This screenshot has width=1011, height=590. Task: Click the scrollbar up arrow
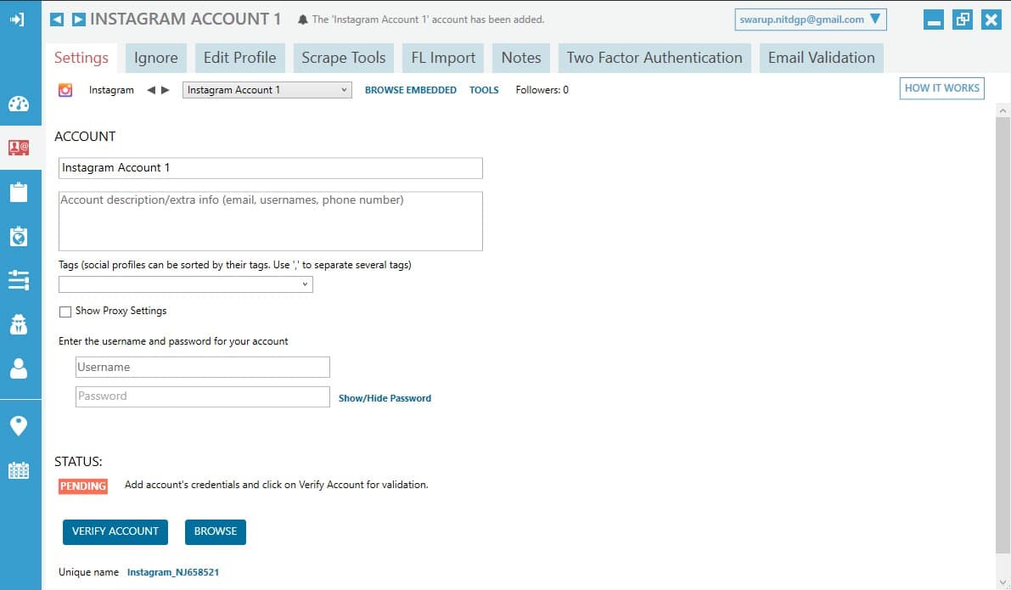1003,111
